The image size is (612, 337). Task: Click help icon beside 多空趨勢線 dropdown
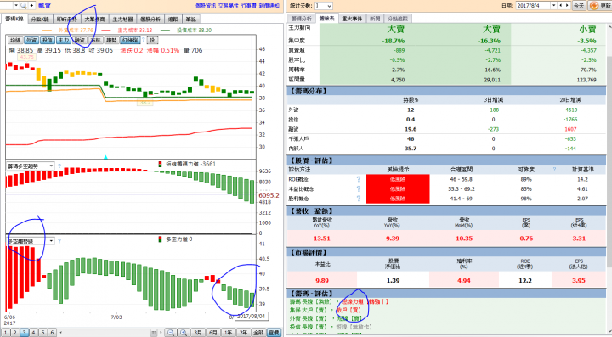click(59, 241)
